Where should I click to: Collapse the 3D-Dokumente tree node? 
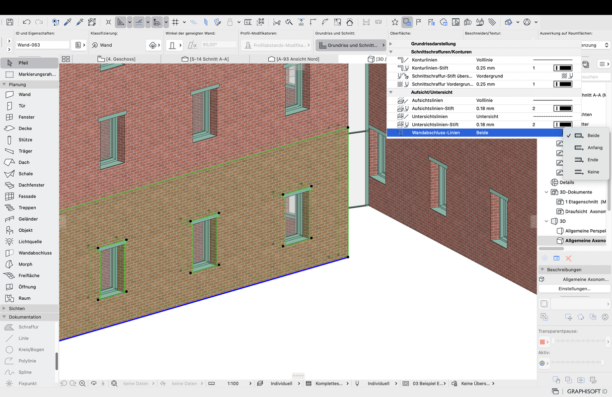546,192
